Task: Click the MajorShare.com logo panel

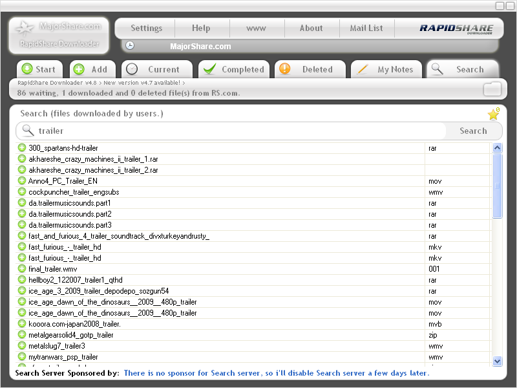Action: (59, 36)
